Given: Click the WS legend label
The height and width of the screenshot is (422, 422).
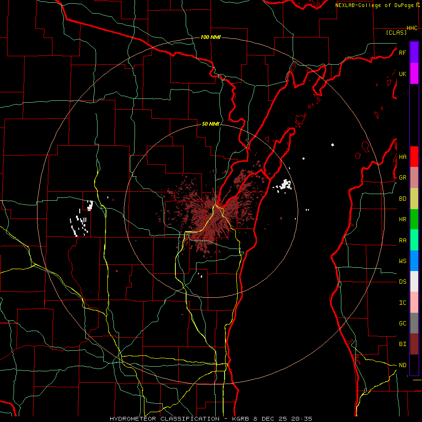Looking at the screenshot, I should (x=402, y=261).
